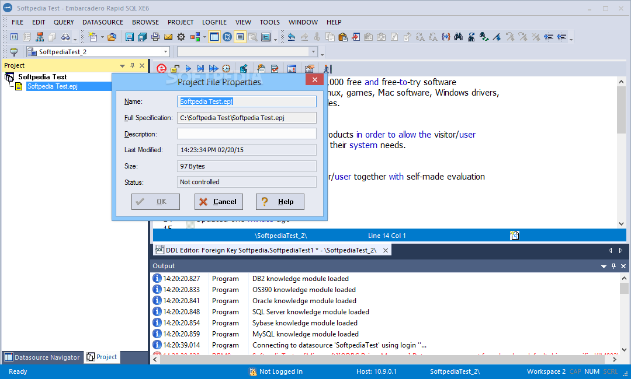Click the new document icon with star
631x379 pixels.
[x=93, y=37]
